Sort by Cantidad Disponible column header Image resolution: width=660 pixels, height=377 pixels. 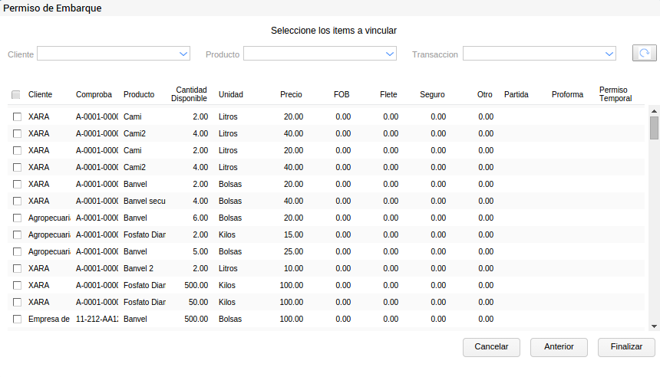[x=189, y=94]
